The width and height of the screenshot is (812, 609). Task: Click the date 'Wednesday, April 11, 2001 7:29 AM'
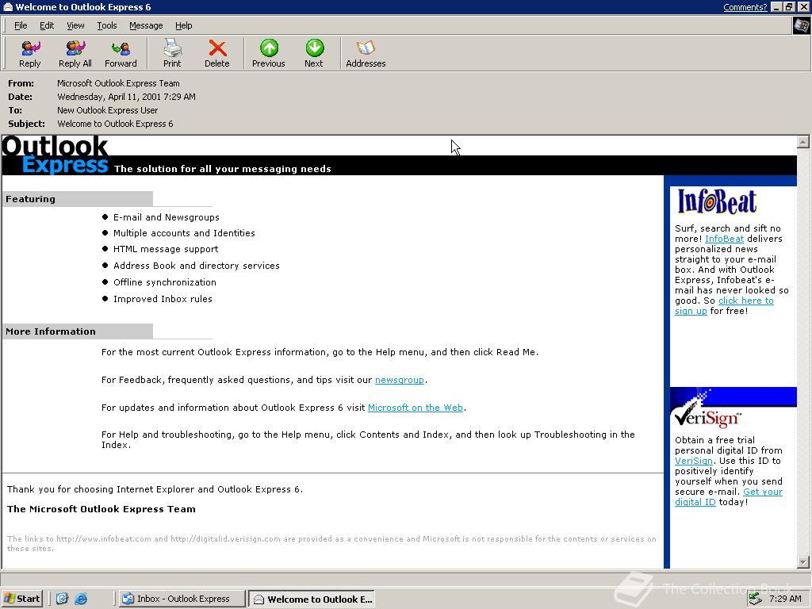[126, 97]
